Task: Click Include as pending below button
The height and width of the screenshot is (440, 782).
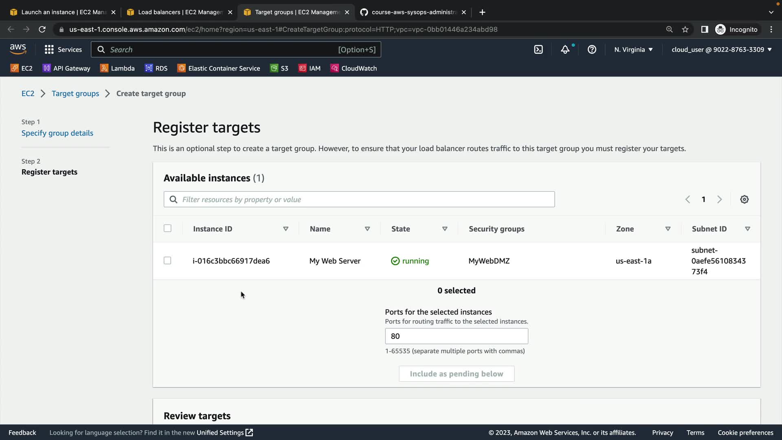Action: [x=456, y=374]
